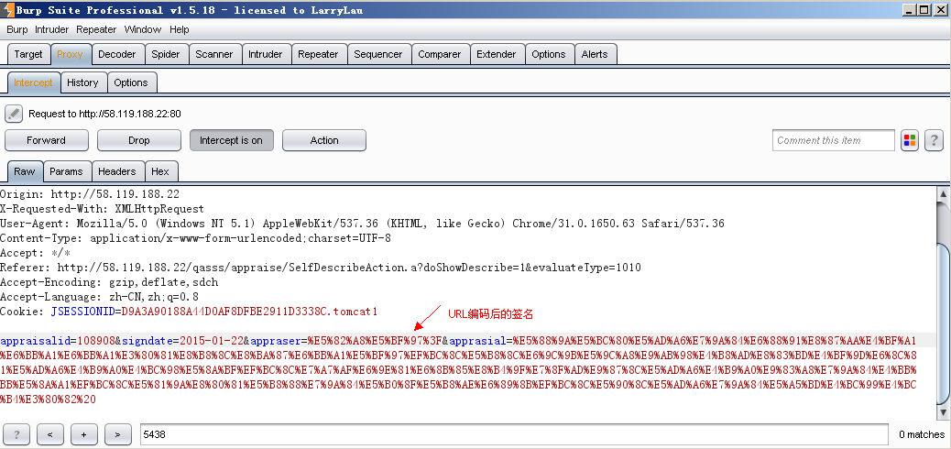Open the Repeater menu
The image size is (951, 449).
coord(96,29)
